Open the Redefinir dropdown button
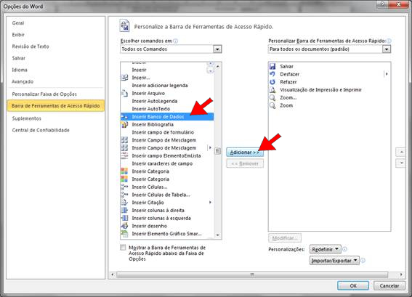The image size is (412, 297). coord(326,249)
